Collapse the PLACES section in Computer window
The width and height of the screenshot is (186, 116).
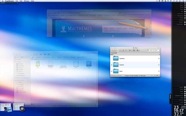[15, 62]
